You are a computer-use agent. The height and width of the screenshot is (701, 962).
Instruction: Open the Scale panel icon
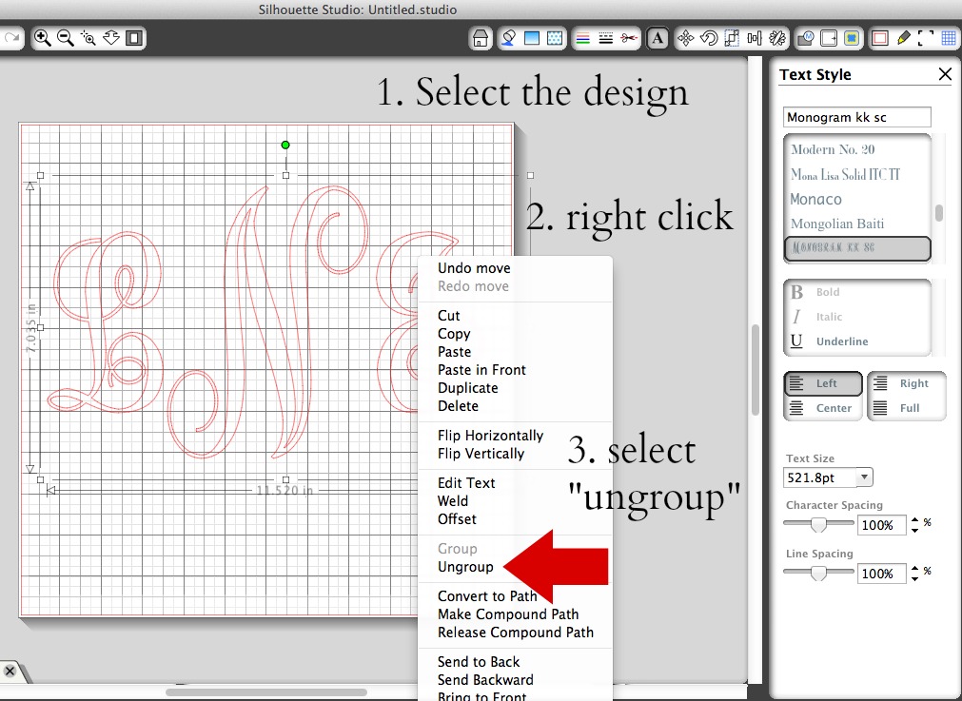[732, 38]
